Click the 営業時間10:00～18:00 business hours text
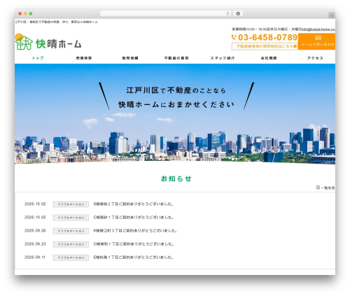Image resolution: width=350 pixels, height=296 pixels. (x=249, y=29)
